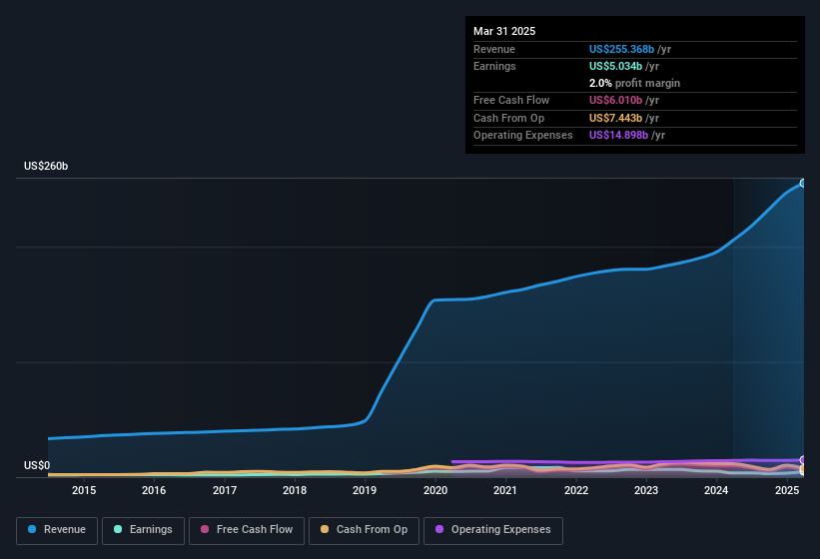Click the Cash From Op tooltip label

[x=508, y=118]
